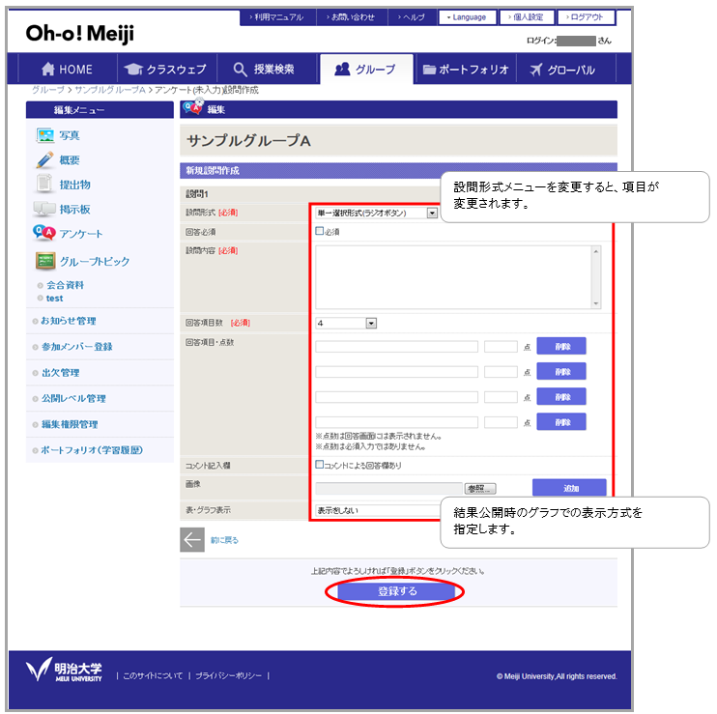Screen dimensions: 717x714
Task: Click the サンプルグループA breadcrumb link
Action: point(110,90)
